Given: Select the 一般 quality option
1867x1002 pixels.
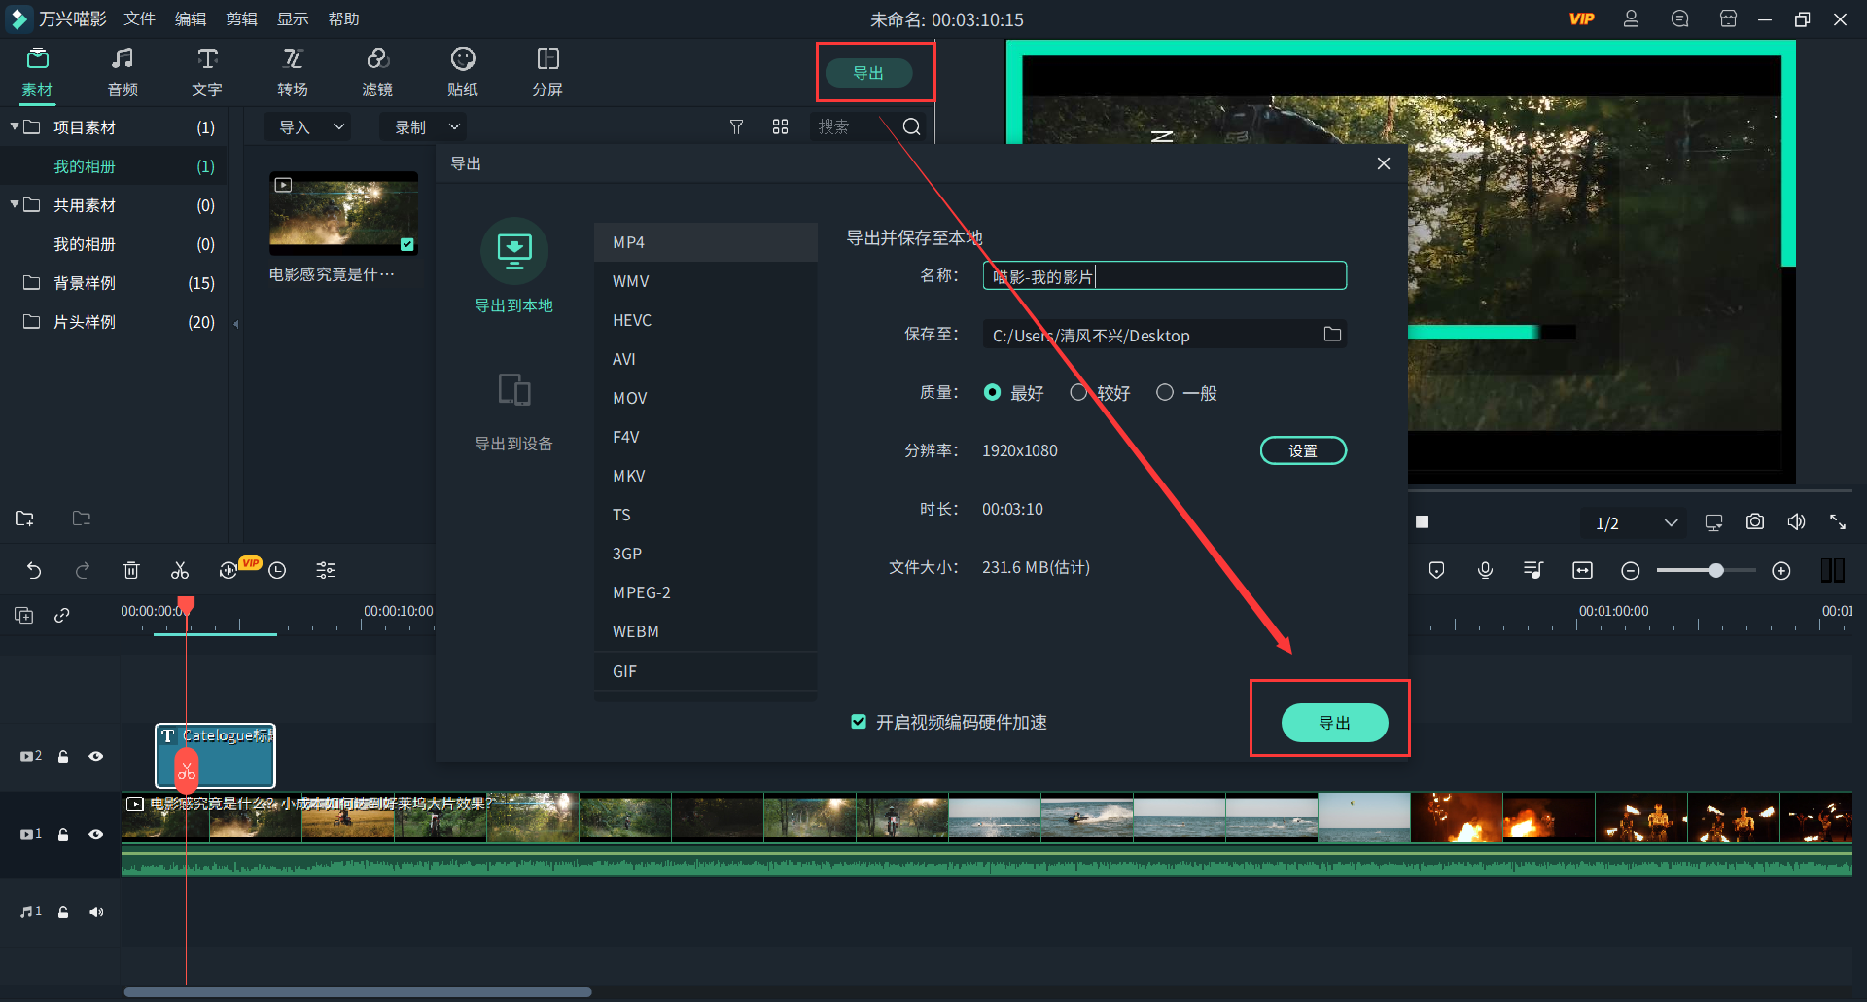Looking at the screenshot, I should click(x=1165, y=393).
